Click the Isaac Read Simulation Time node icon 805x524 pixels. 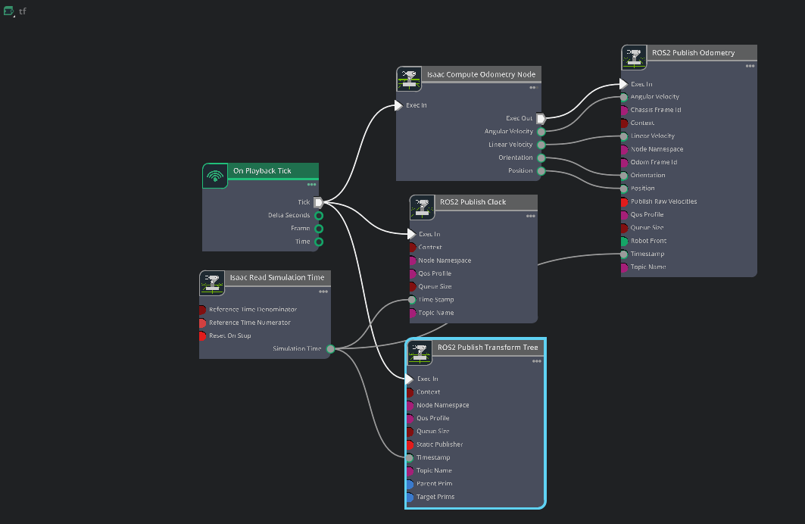212,282
